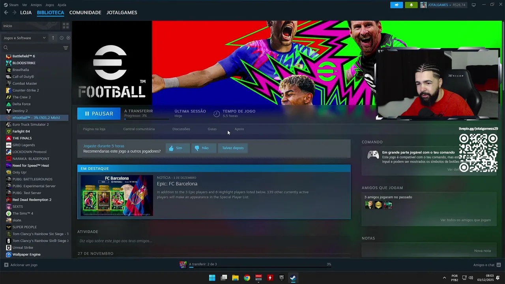
Task: Click the A transferir progress bar under PAUSAR
Action: (147, 119)
